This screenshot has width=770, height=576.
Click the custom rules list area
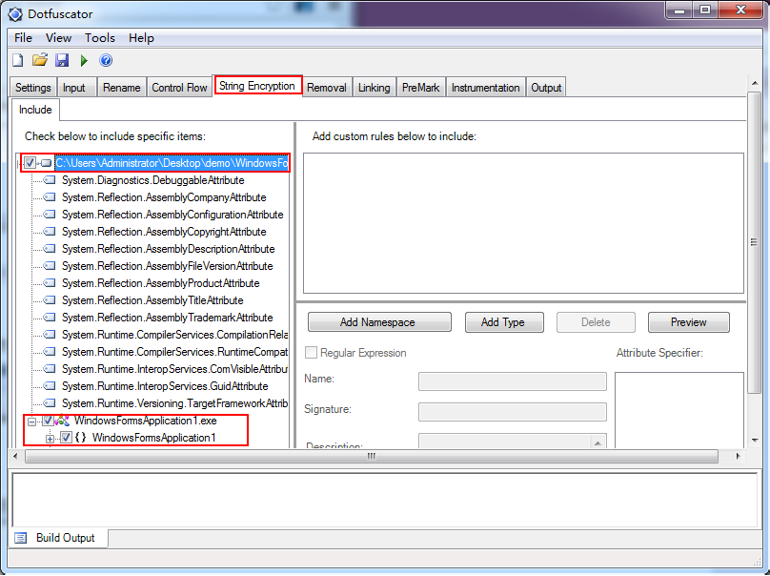pyautogui.click(x=523, y=223)
